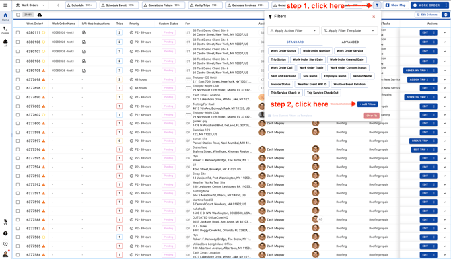
Task: Go to Home in the sidebar
Action: (x=5, y=17)
